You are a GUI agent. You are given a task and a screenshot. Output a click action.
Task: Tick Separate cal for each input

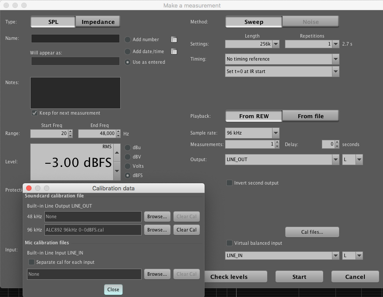coord(32,262)
